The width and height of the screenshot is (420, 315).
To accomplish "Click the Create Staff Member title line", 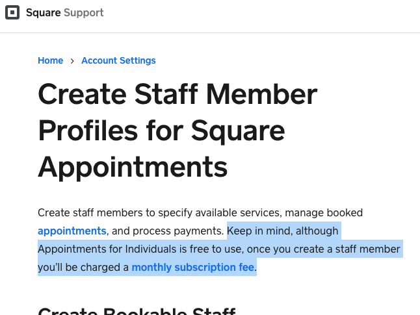I will [177, 94].
